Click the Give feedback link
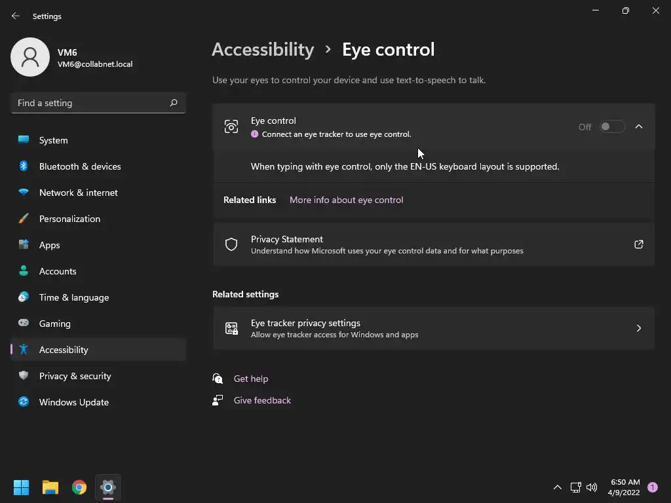 click(262, 400)
